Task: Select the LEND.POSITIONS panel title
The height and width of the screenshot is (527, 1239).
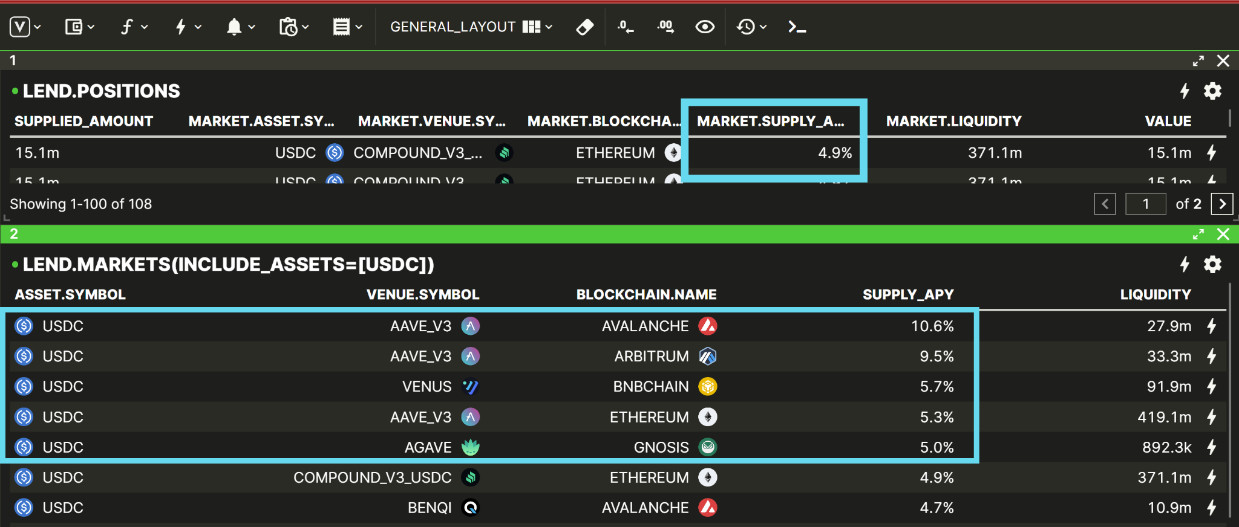Action: point(101,91)
